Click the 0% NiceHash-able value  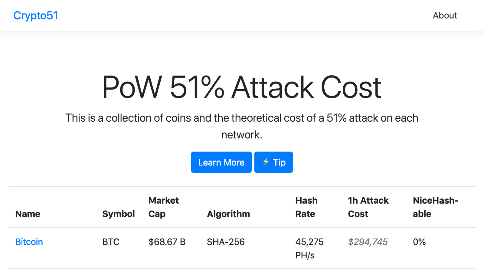(x=419, y=242)
